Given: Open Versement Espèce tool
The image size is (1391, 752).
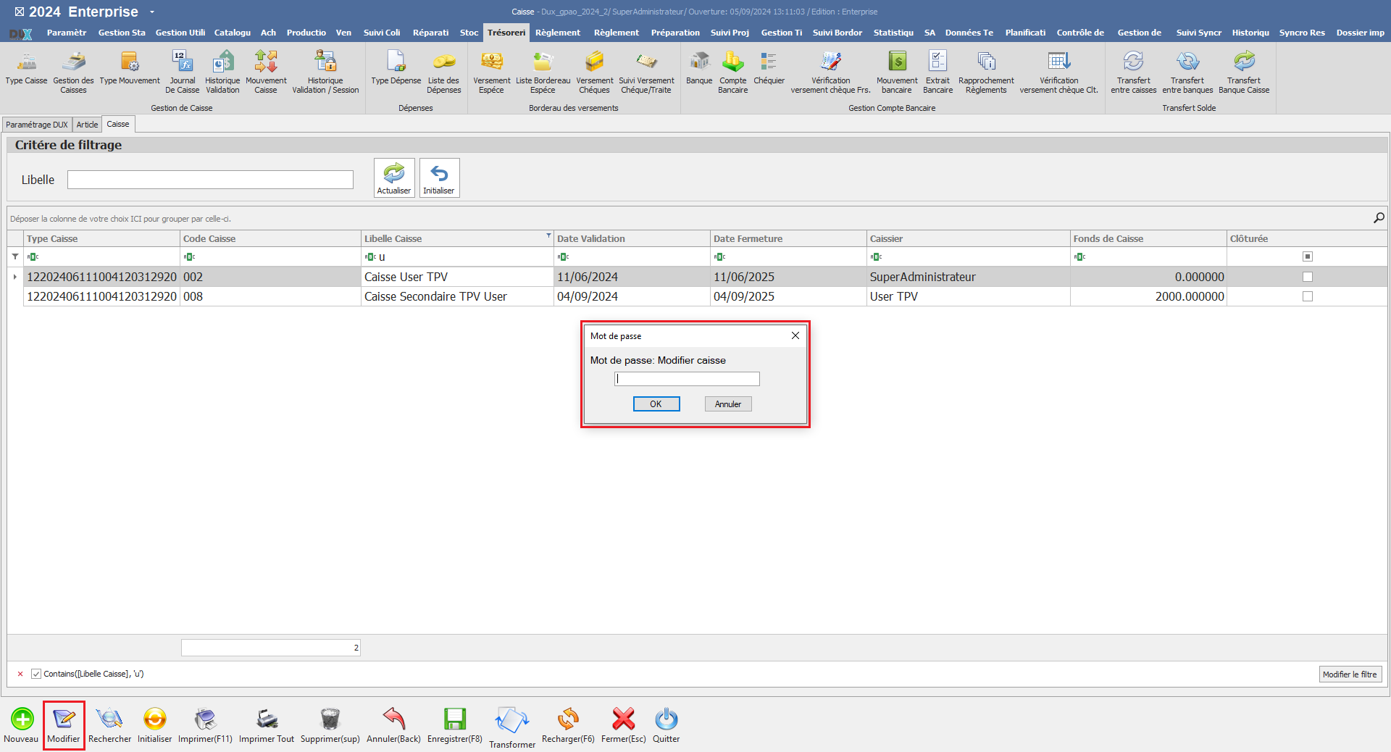Looking at the screenshot, I should point(491,72).
